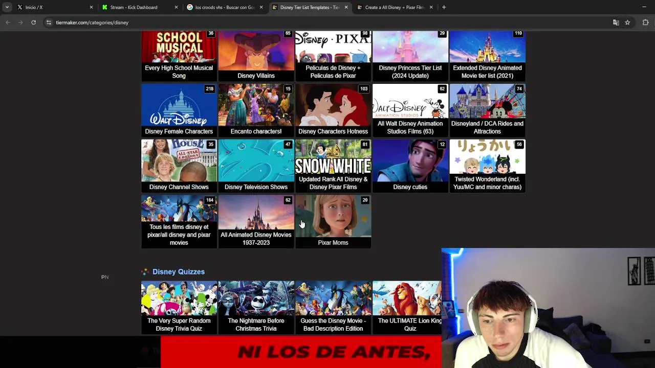Open Twisted Wonderland template
655x368 pixels.
(x=487, y=166)
